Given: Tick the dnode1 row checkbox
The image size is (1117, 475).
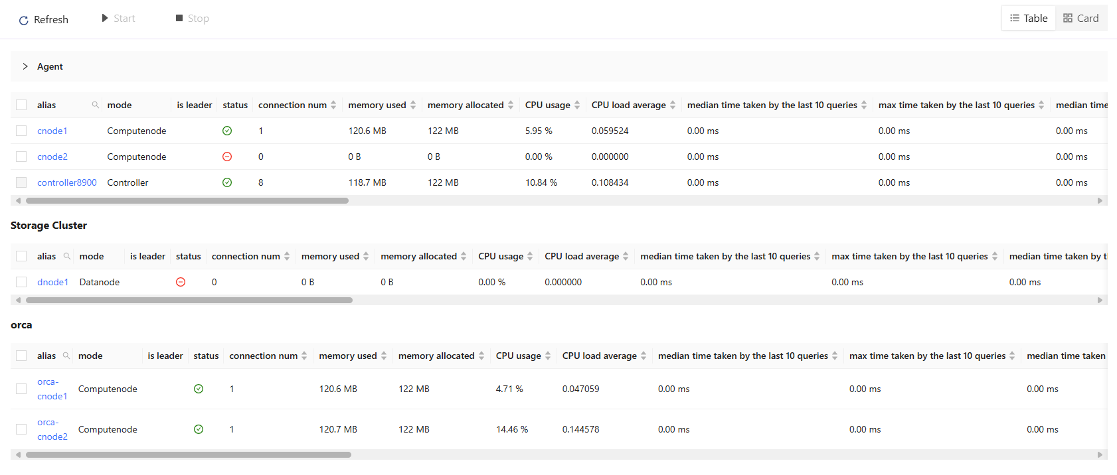Looking at the screenshot, I should [21, 282].
